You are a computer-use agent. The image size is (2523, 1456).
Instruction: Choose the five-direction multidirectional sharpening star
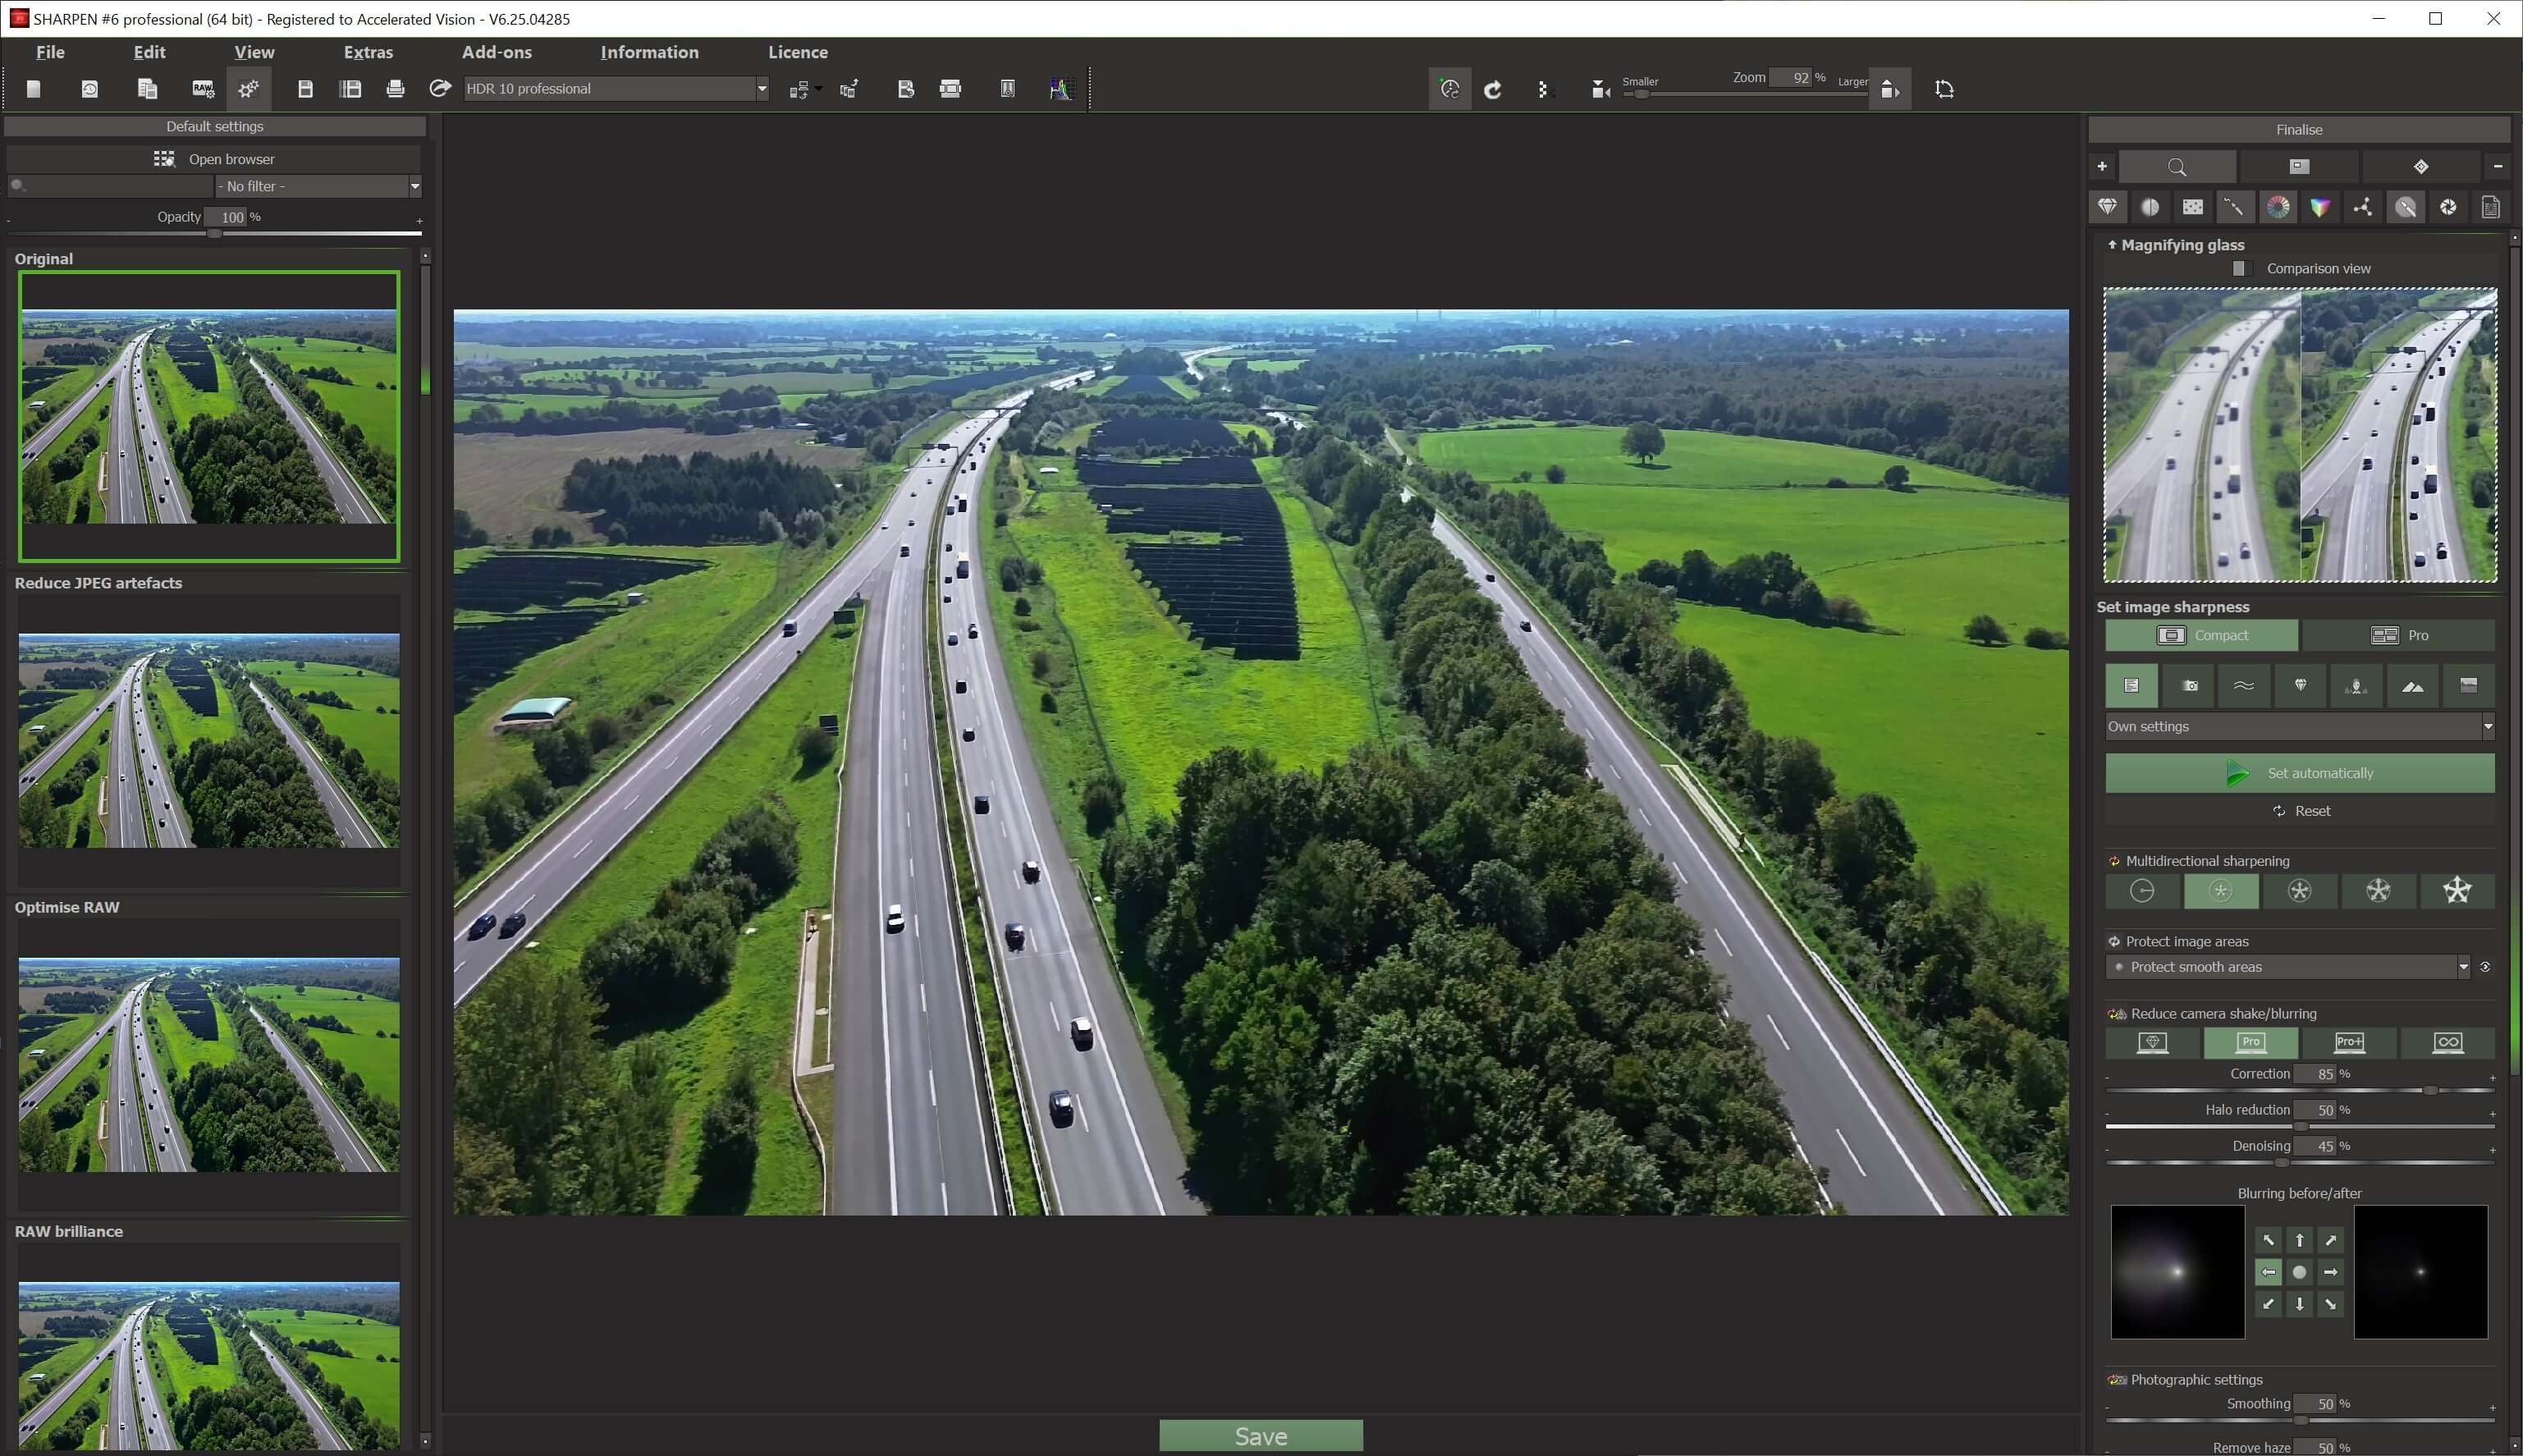click(2457, 890)
